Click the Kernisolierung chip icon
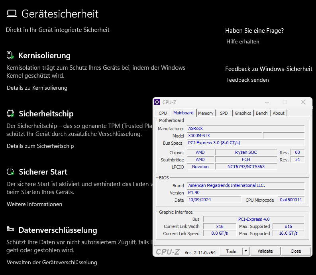 (10, 55)
